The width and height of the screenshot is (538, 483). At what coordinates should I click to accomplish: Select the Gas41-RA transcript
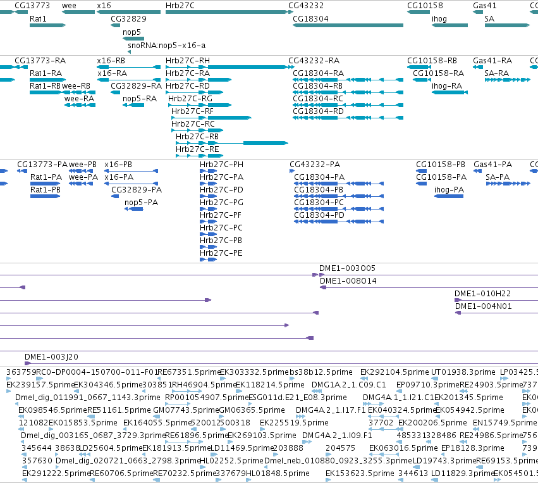click(x=478, y=67)
